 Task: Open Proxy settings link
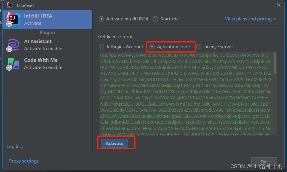coord(24,161)
